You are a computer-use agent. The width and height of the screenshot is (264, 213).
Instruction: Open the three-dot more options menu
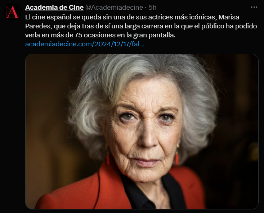(x=254, y=7)
